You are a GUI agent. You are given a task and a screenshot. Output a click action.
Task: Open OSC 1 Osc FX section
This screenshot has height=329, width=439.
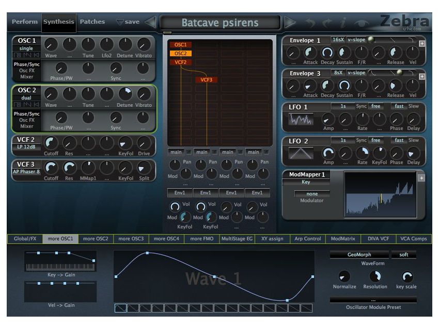click(x=26, y=71)
